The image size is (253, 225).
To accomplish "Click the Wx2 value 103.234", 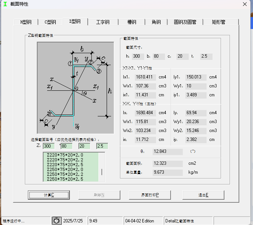I will (145, 131).
